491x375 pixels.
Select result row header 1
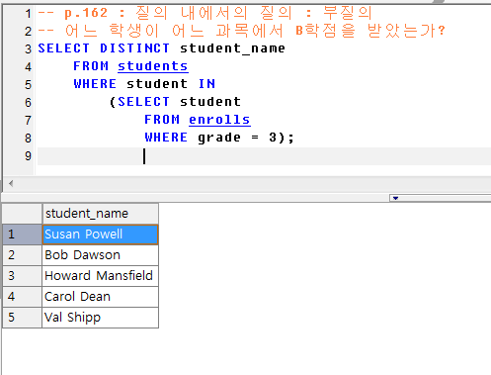coord(23,234)
